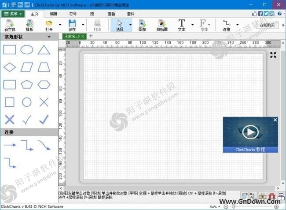This screenshot has height=210, width=286.
Task: Show more toolbar items via » chevron
Action: click(283, 25)
